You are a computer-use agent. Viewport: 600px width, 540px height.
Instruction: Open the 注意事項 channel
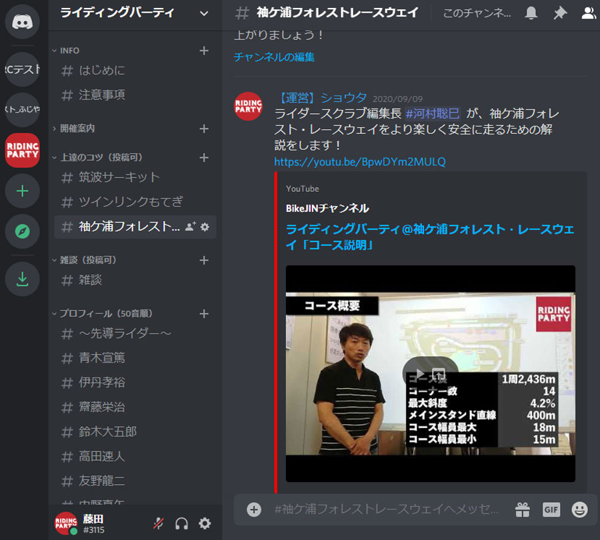(135, 95)
